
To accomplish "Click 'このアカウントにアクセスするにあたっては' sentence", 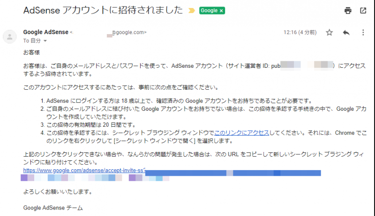I will [121, 87].
